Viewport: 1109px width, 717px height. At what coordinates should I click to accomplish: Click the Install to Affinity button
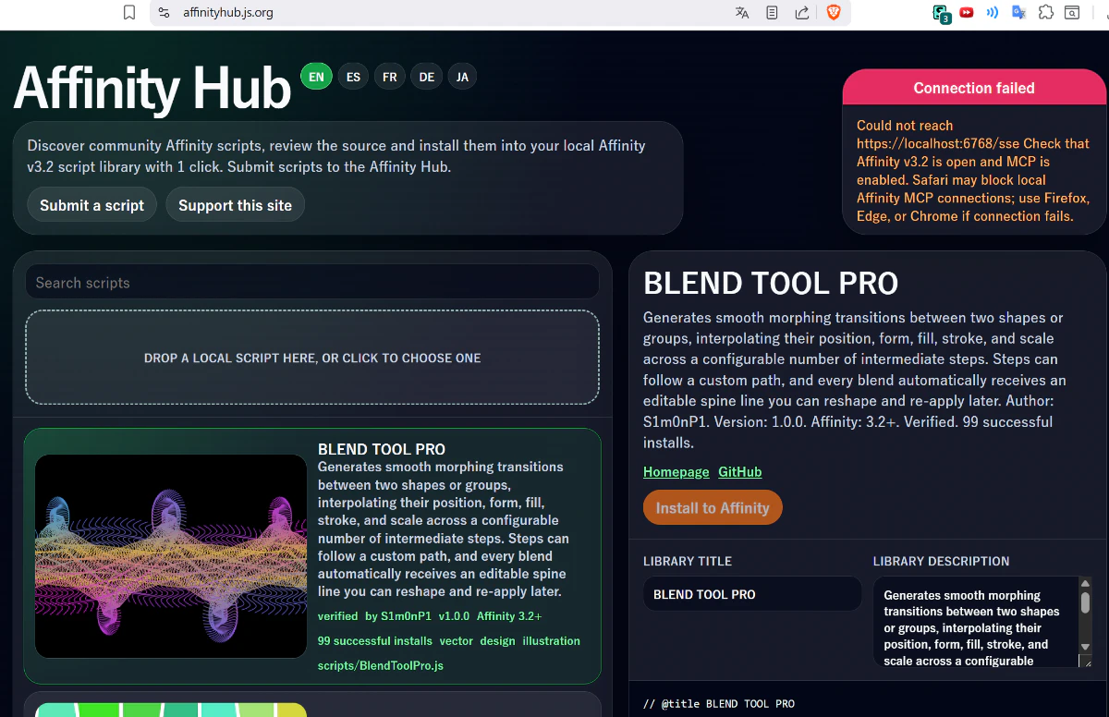click(713, 507)
